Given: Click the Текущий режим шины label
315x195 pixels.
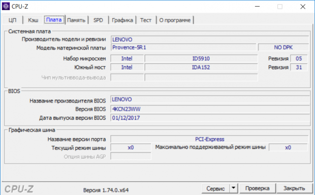Looking at the screenshot, I should pos(79,148).
